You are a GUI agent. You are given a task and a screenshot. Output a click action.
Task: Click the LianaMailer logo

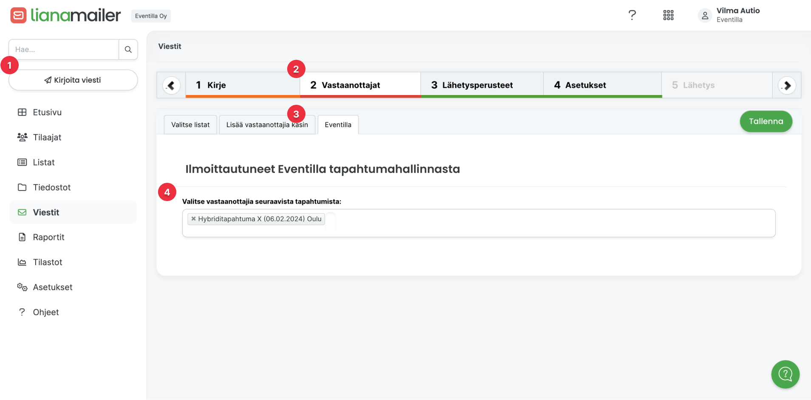click(x=65, y=15)
